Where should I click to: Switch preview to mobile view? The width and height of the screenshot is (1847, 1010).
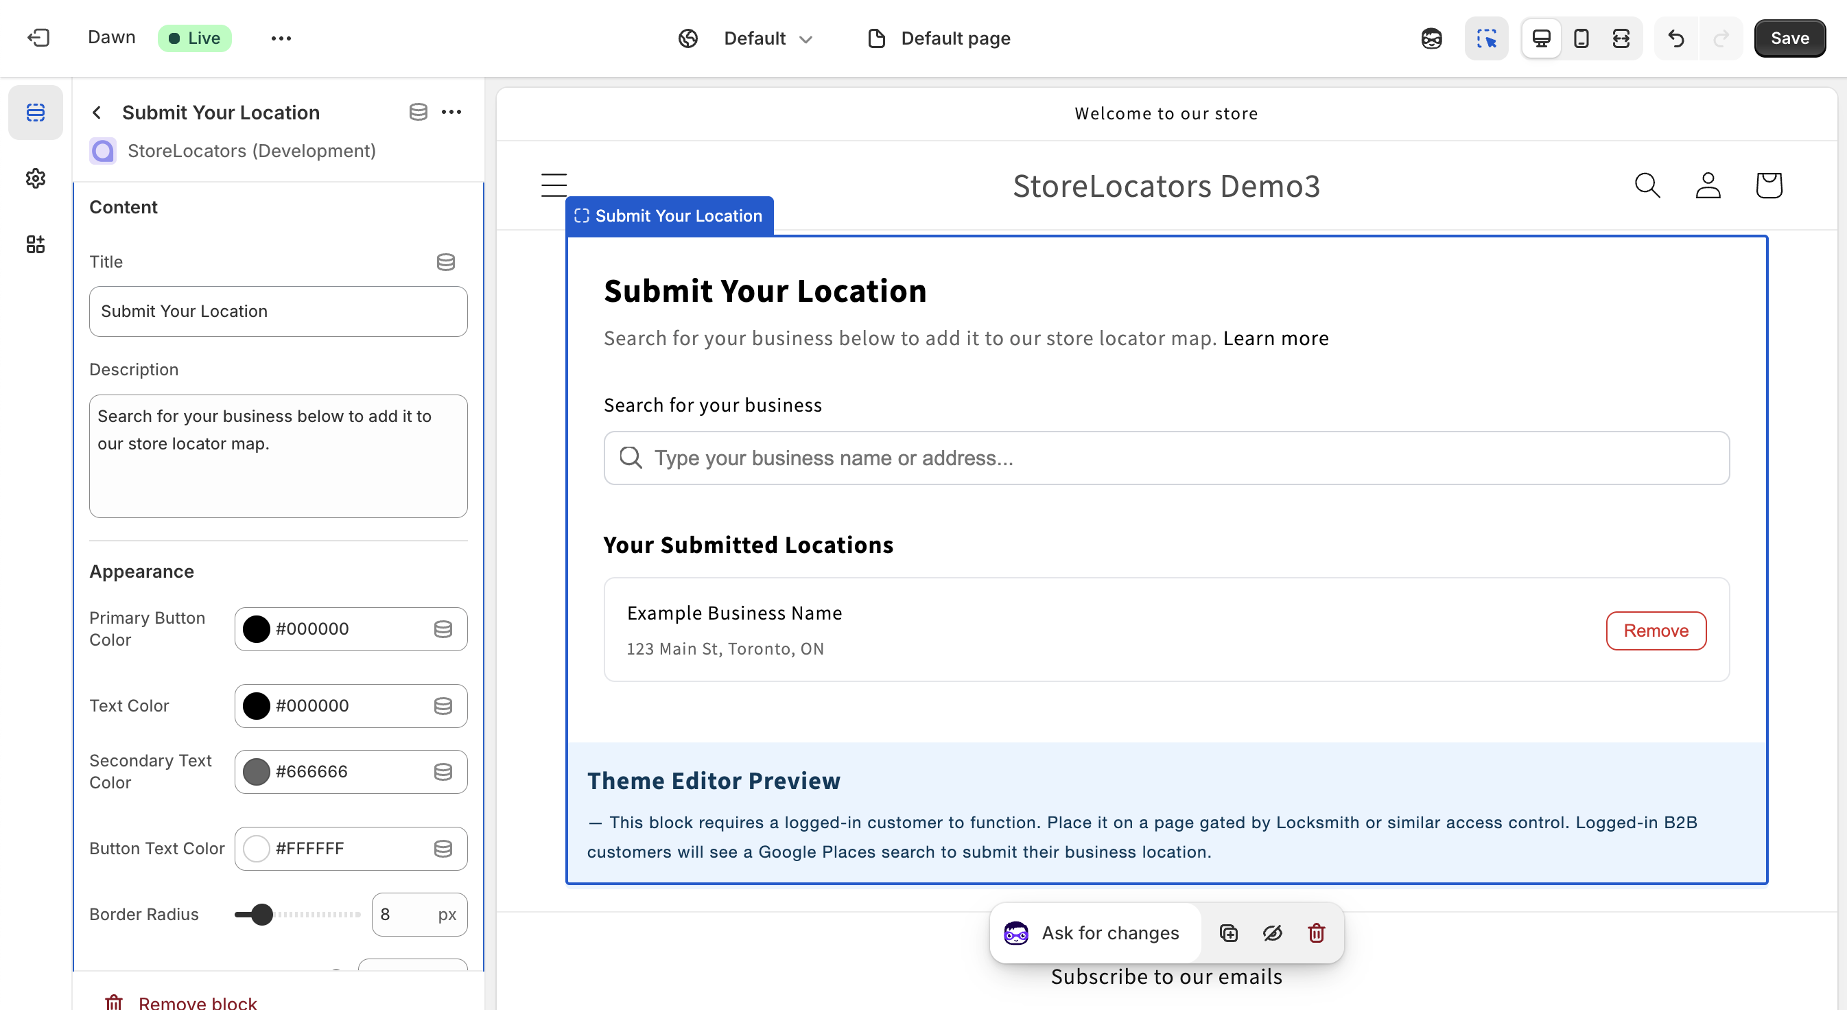point(1581,38)
